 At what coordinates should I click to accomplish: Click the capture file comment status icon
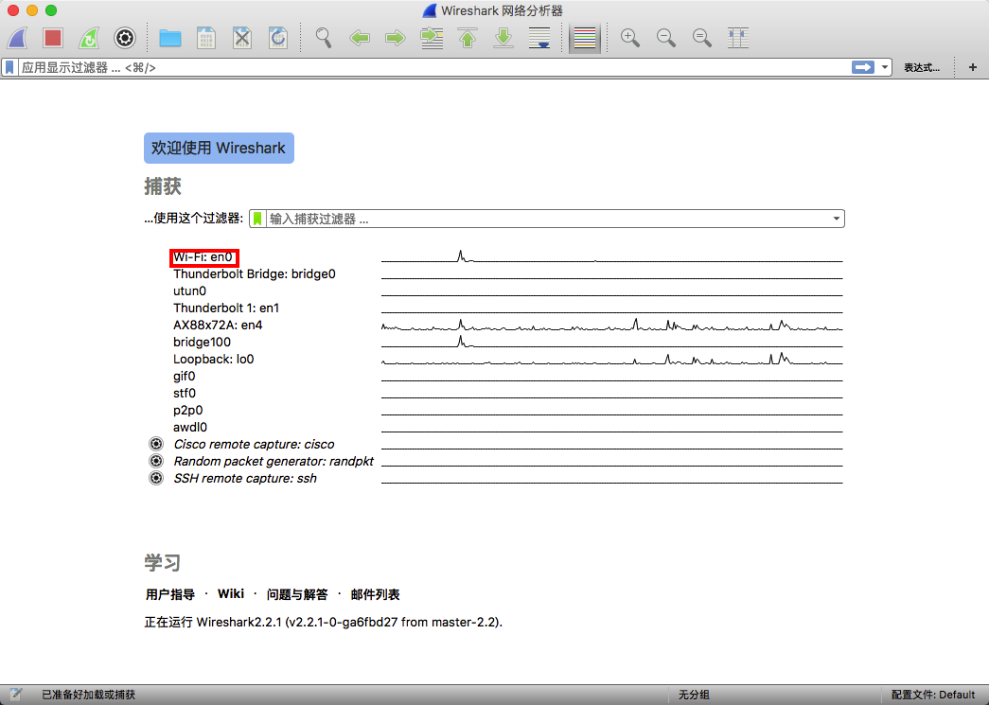point(16,695)
